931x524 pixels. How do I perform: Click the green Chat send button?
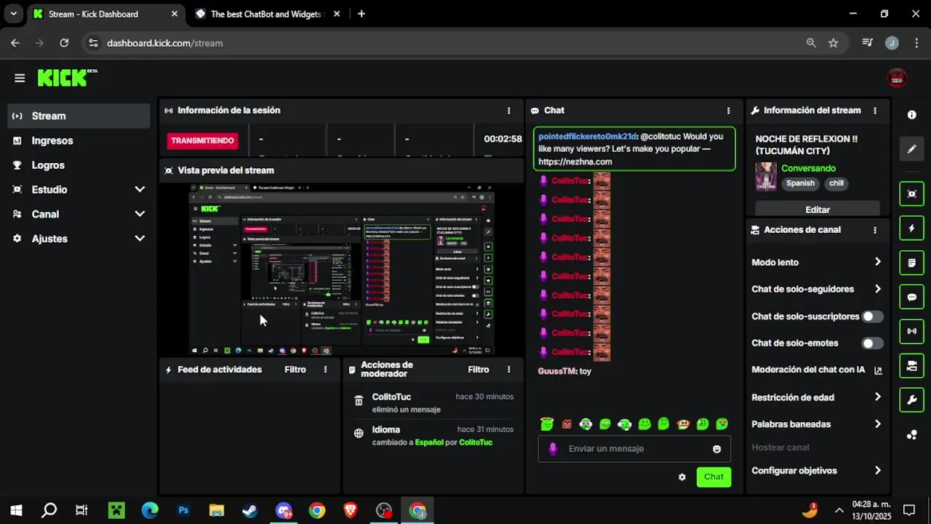[714, 477]
